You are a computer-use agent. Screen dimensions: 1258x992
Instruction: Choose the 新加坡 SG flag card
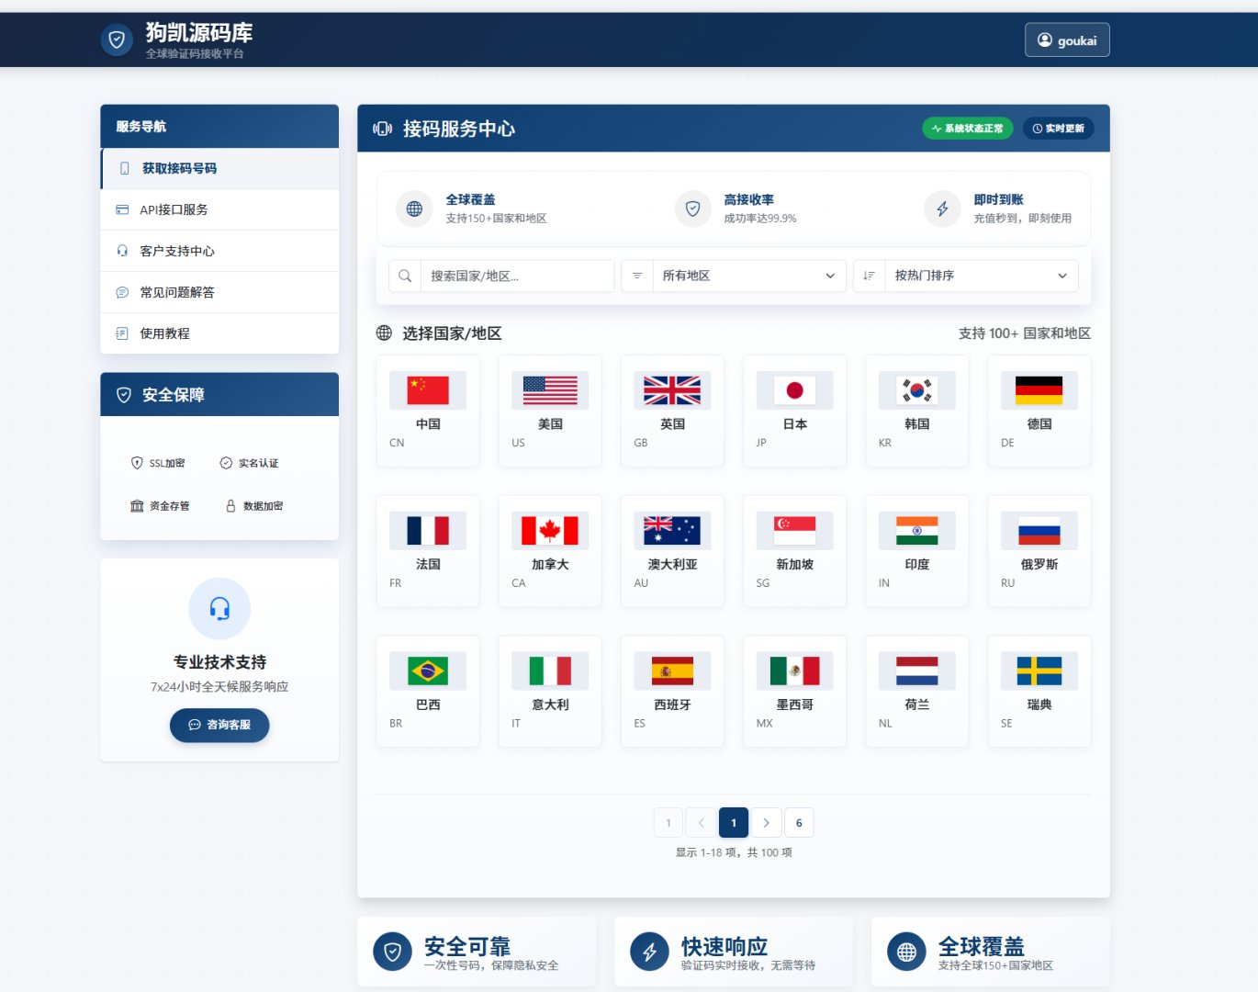[x=794, y=551]
